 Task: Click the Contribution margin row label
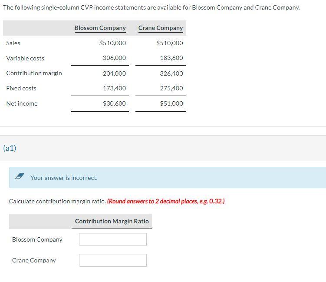coord(34,73)
